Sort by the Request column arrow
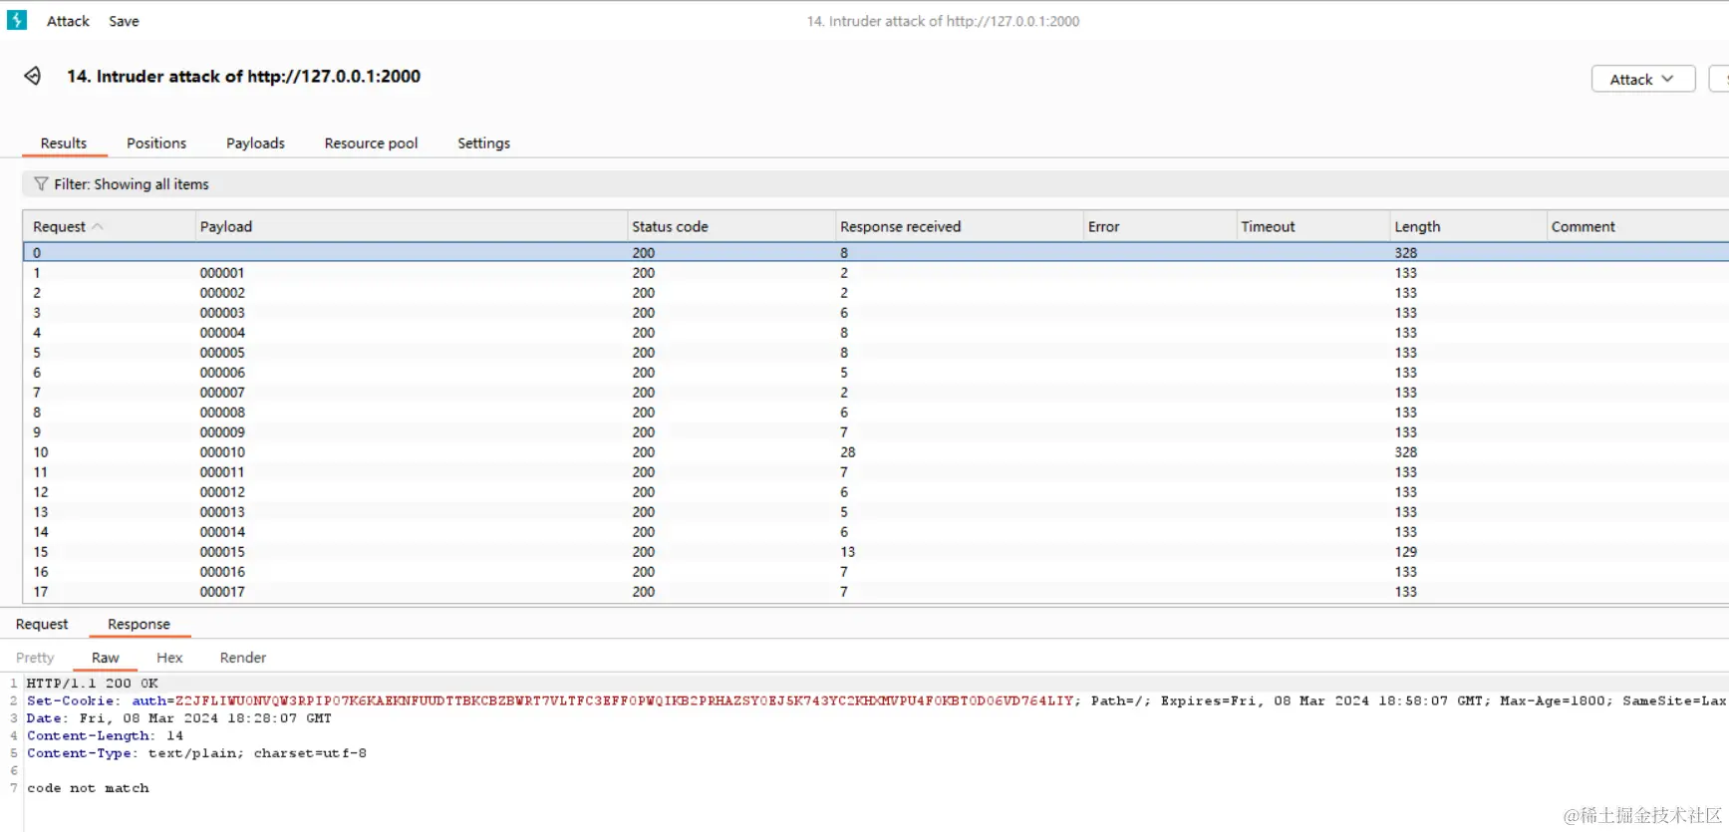The width and height of the screenshot is (1729, 832). [98, 227]
